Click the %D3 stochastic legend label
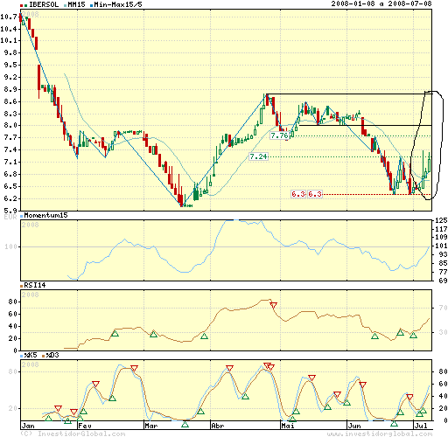 pyautogui.click(x=52, y=355)
